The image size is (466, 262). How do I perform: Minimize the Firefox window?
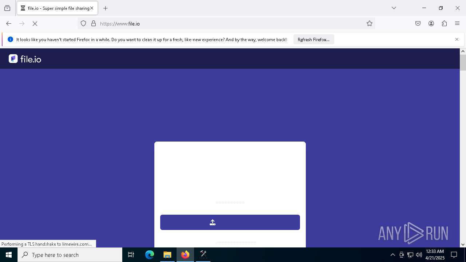(x=424, y=8)
